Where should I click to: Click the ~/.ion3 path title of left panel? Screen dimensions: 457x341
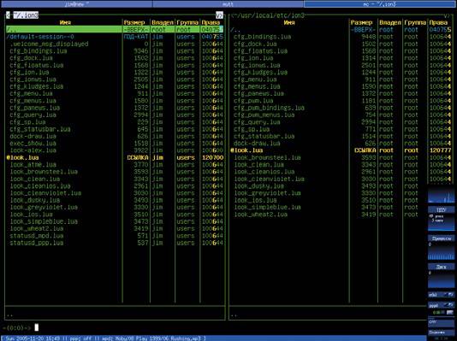(x=26, y=15)
